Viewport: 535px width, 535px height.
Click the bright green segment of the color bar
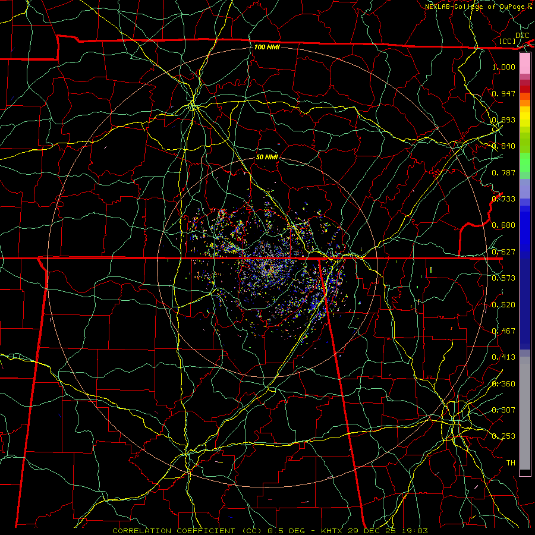point(525,162)
